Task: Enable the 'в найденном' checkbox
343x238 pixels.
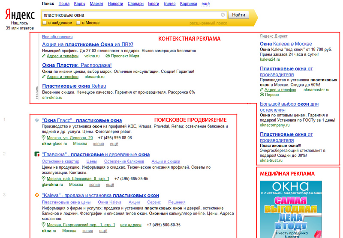Action: [x=45, y=23]
